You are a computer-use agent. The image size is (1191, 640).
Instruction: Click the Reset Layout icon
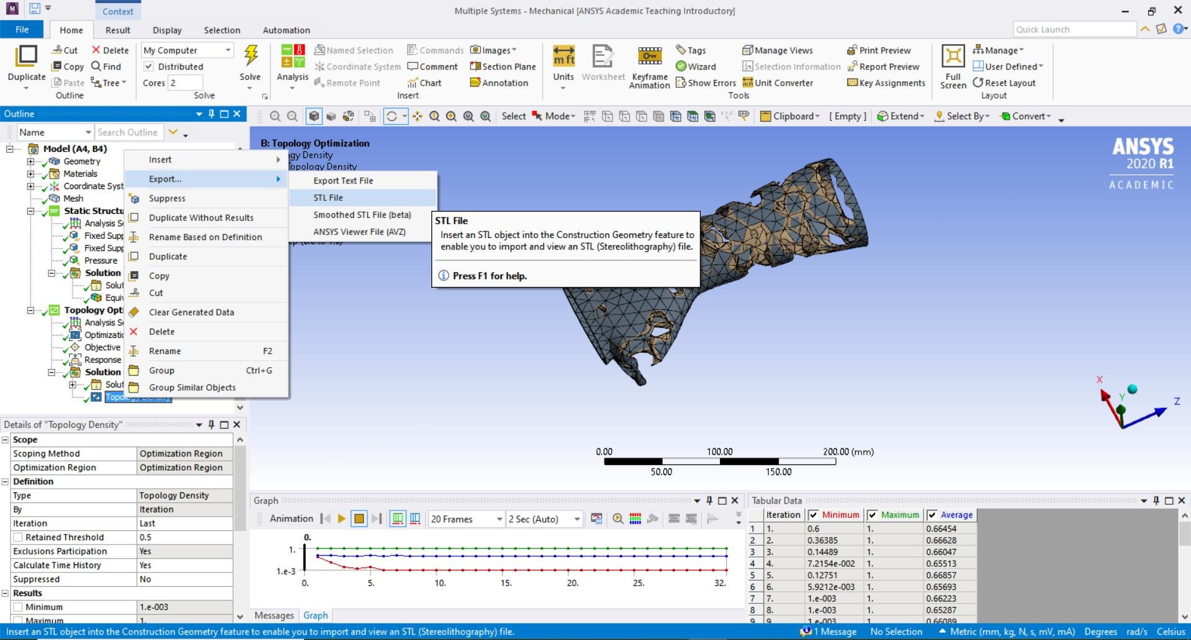tap(978, 82)
